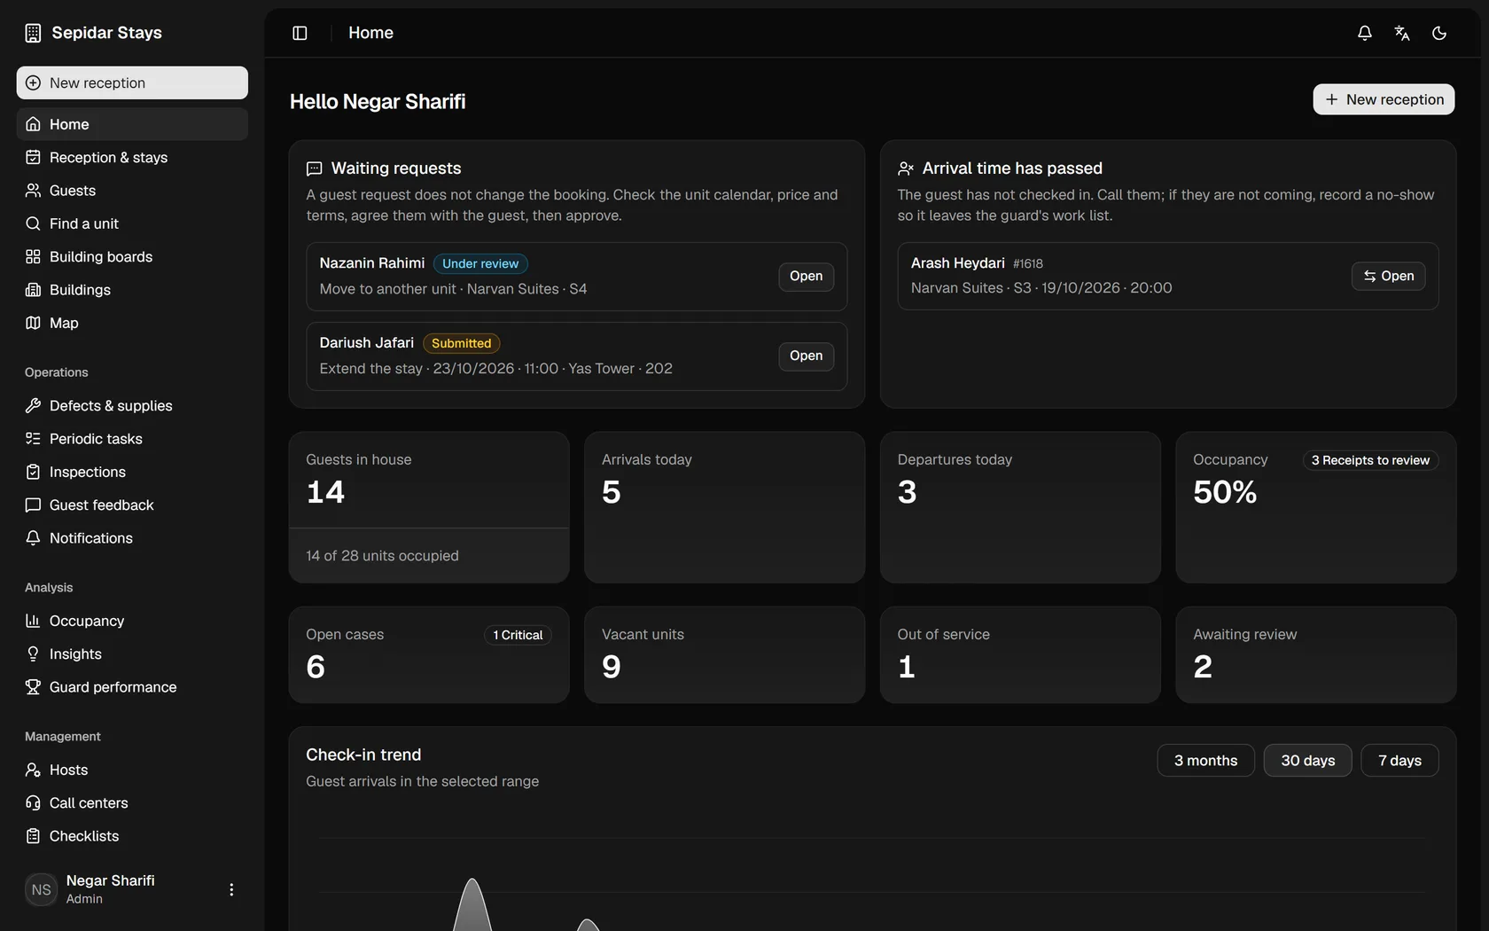Screen dimensions: 1489x931
Task: Open the Arrivals today card
Action: coord(724,507)
